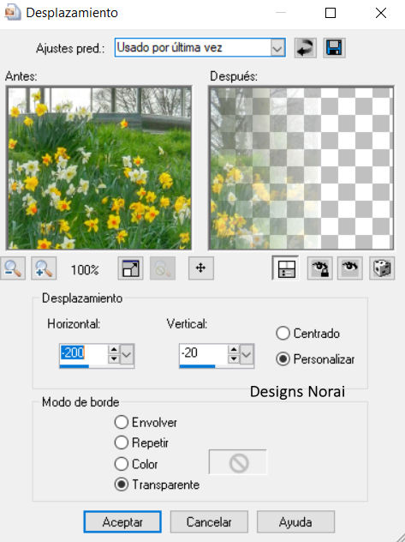405x542 pixels.
Task: Toggle auto proof eye with lock icon
Action: coord(319,268)
